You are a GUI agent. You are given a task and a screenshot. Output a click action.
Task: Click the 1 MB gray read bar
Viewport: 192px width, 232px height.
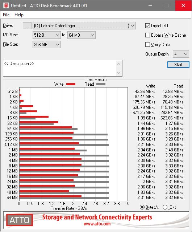(x=53, y=150)
